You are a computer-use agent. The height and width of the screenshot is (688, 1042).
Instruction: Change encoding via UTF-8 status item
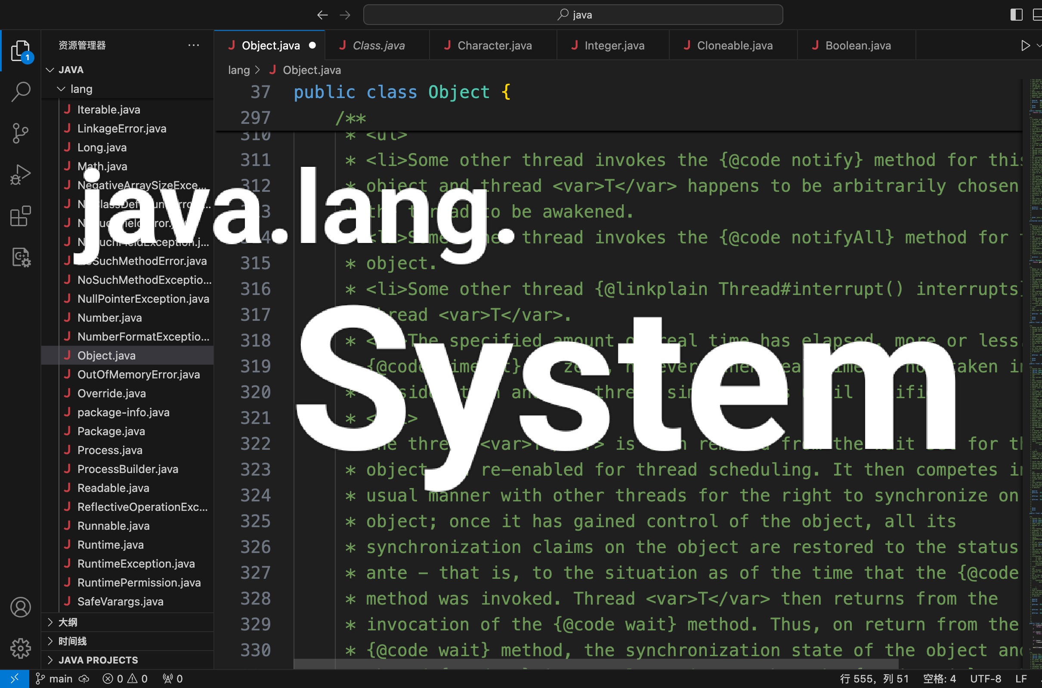985,679
